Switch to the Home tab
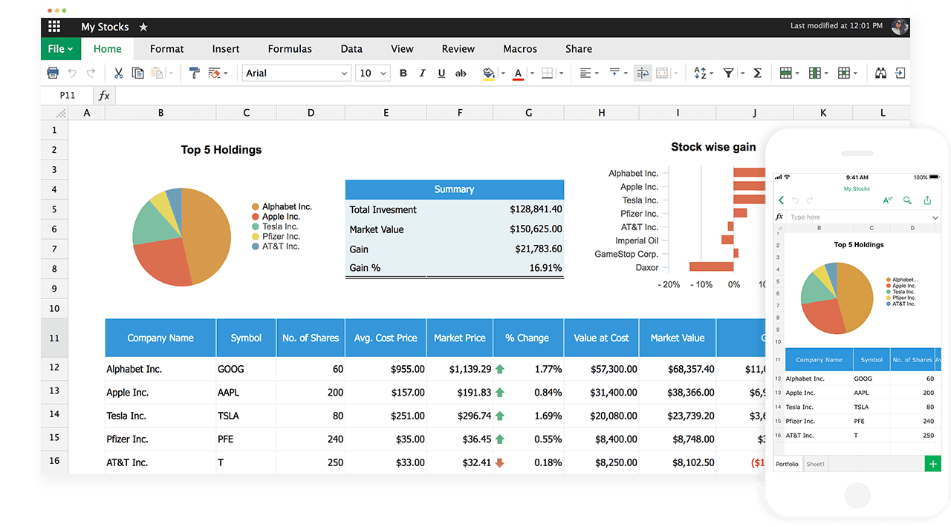The width and height of the screenshot is (951, 527). 108,49
